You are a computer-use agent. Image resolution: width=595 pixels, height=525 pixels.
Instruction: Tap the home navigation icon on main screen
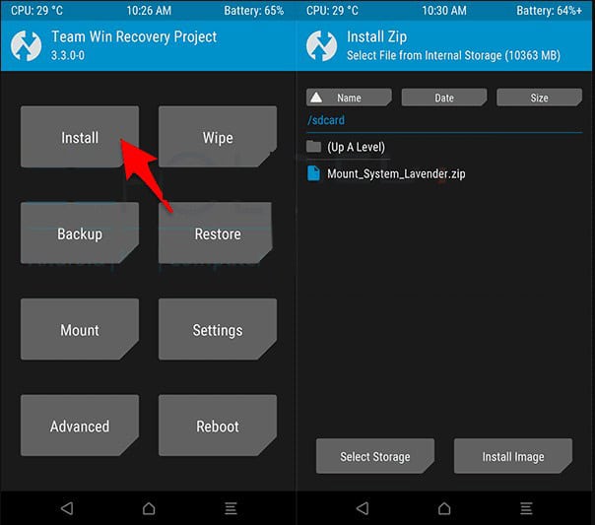pos(149,508)
